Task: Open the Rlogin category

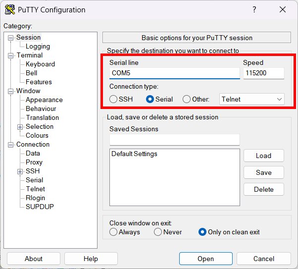Action: pyautogui.click(x=35, y=198)
